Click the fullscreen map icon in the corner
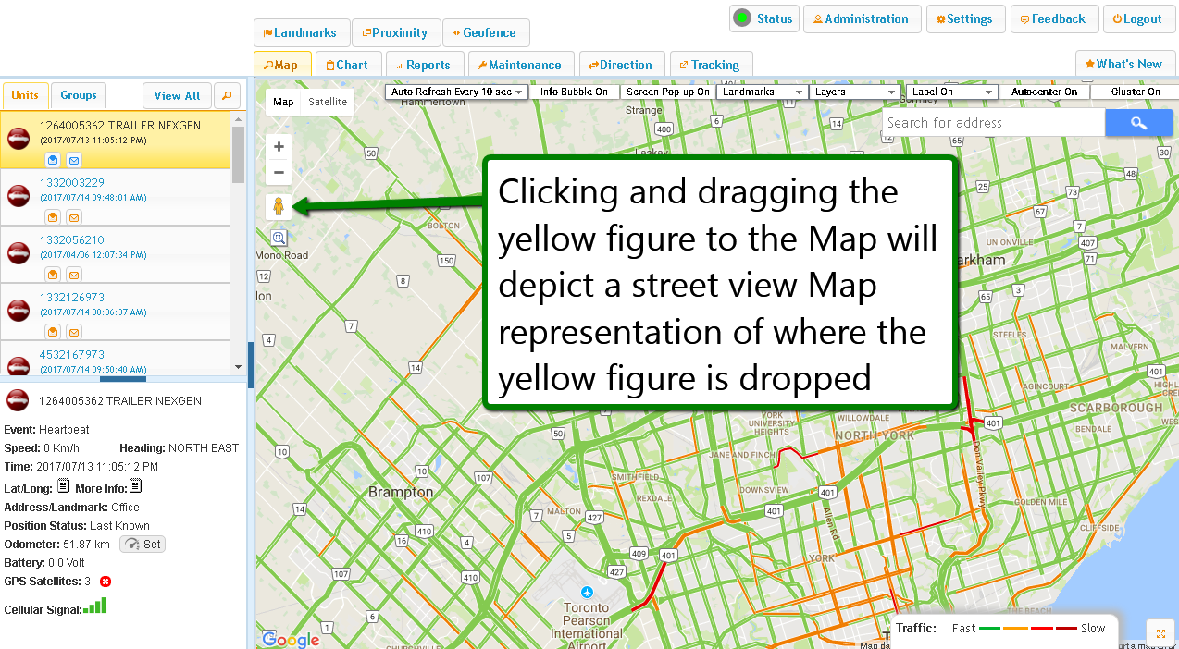Viewport: 1179px width, 649px height. (1160, 633)
